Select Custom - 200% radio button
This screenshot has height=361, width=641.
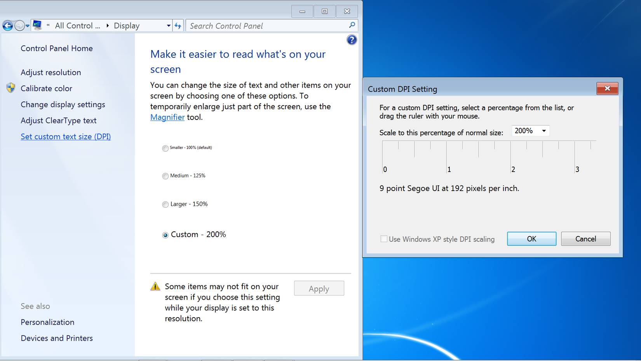[x=165, y=235]
